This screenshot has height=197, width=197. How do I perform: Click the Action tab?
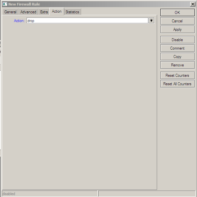[57, 11]
